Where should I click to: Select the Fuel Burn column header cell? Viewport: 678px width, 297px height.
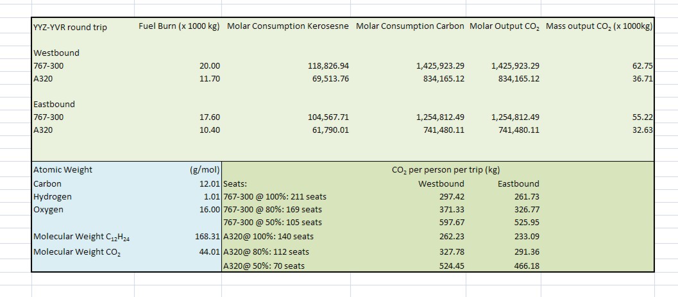click(180, 27)
